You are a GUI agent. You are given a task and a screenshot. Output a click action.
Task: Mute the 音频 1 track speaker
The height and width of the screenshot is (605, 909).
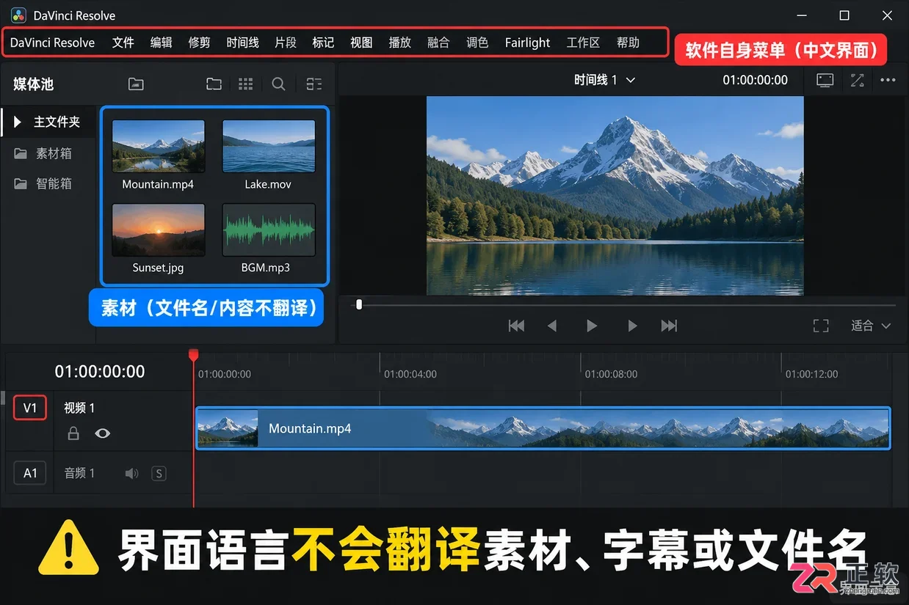(131, 474)
